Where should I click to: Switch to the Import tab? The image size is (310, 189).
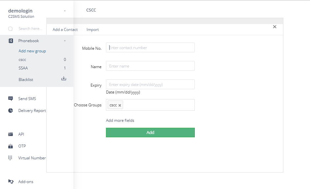pyautogui.click(x=92, y=30)
